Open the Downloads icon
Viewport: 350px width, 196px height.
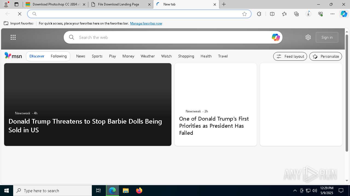click(308, 14)
